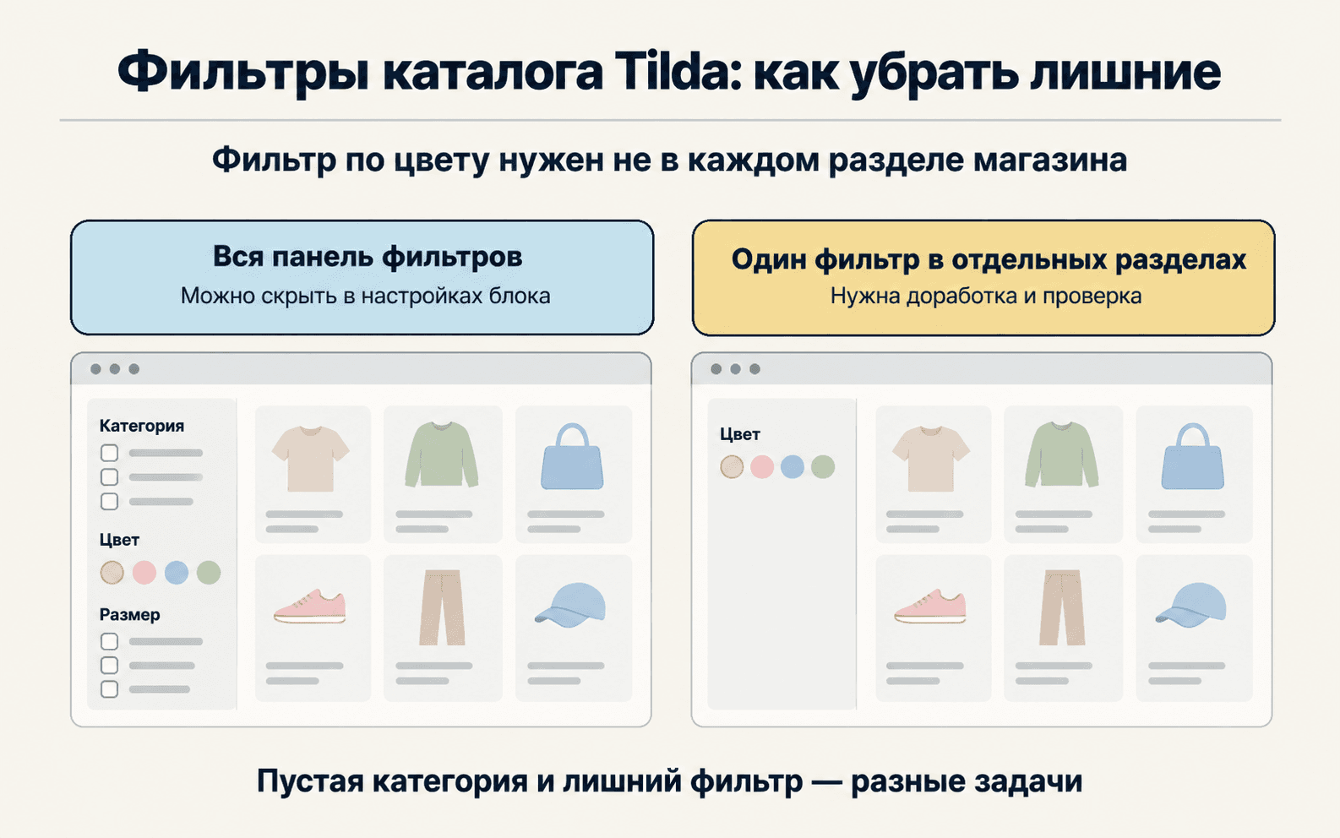Click the pink sneaker in the right catalog
The height and width of the screenshot is (838, 1340).
[x=930, y=607]
